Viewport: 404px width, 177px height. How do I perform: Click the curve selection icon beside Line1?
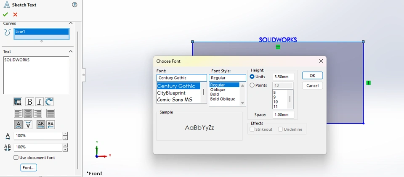(x=7, y=32)
